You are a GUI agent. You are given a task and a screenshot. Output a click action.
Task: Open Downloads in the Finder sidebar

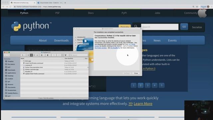point(11,70)
